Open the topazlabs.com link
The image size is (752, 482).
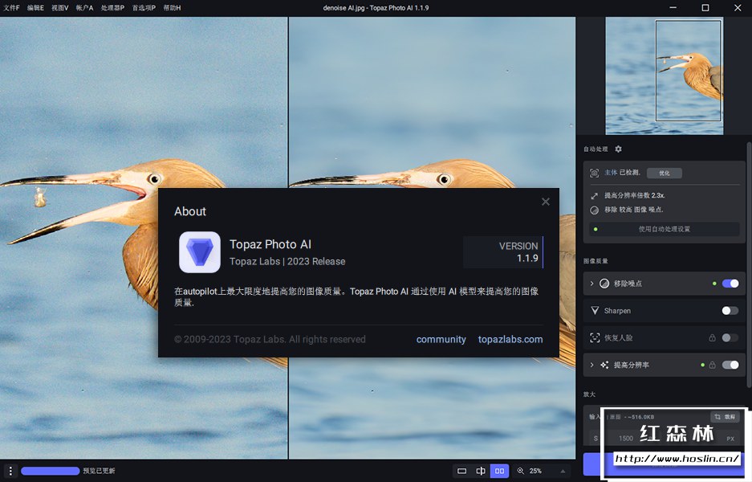(x=510, y=340)
